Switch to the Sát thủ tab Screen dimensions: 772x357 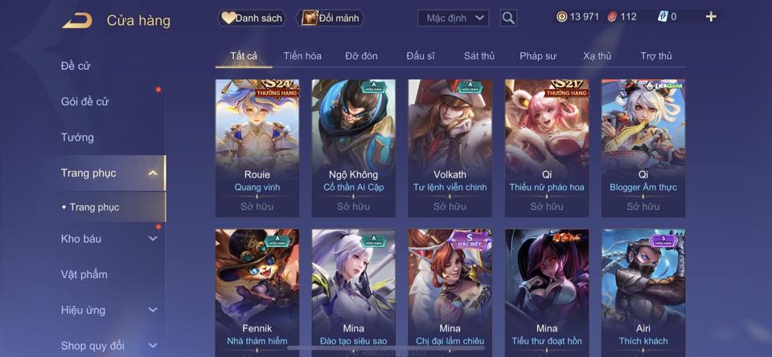pos(479,56)
